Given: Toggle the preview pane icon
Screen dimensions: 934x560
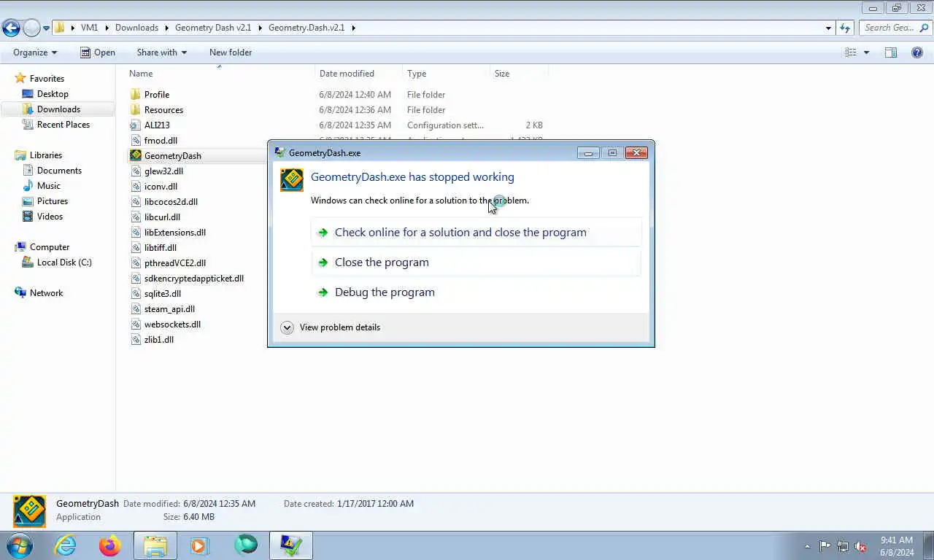Looking at the screenshot, I should point(891,52).
